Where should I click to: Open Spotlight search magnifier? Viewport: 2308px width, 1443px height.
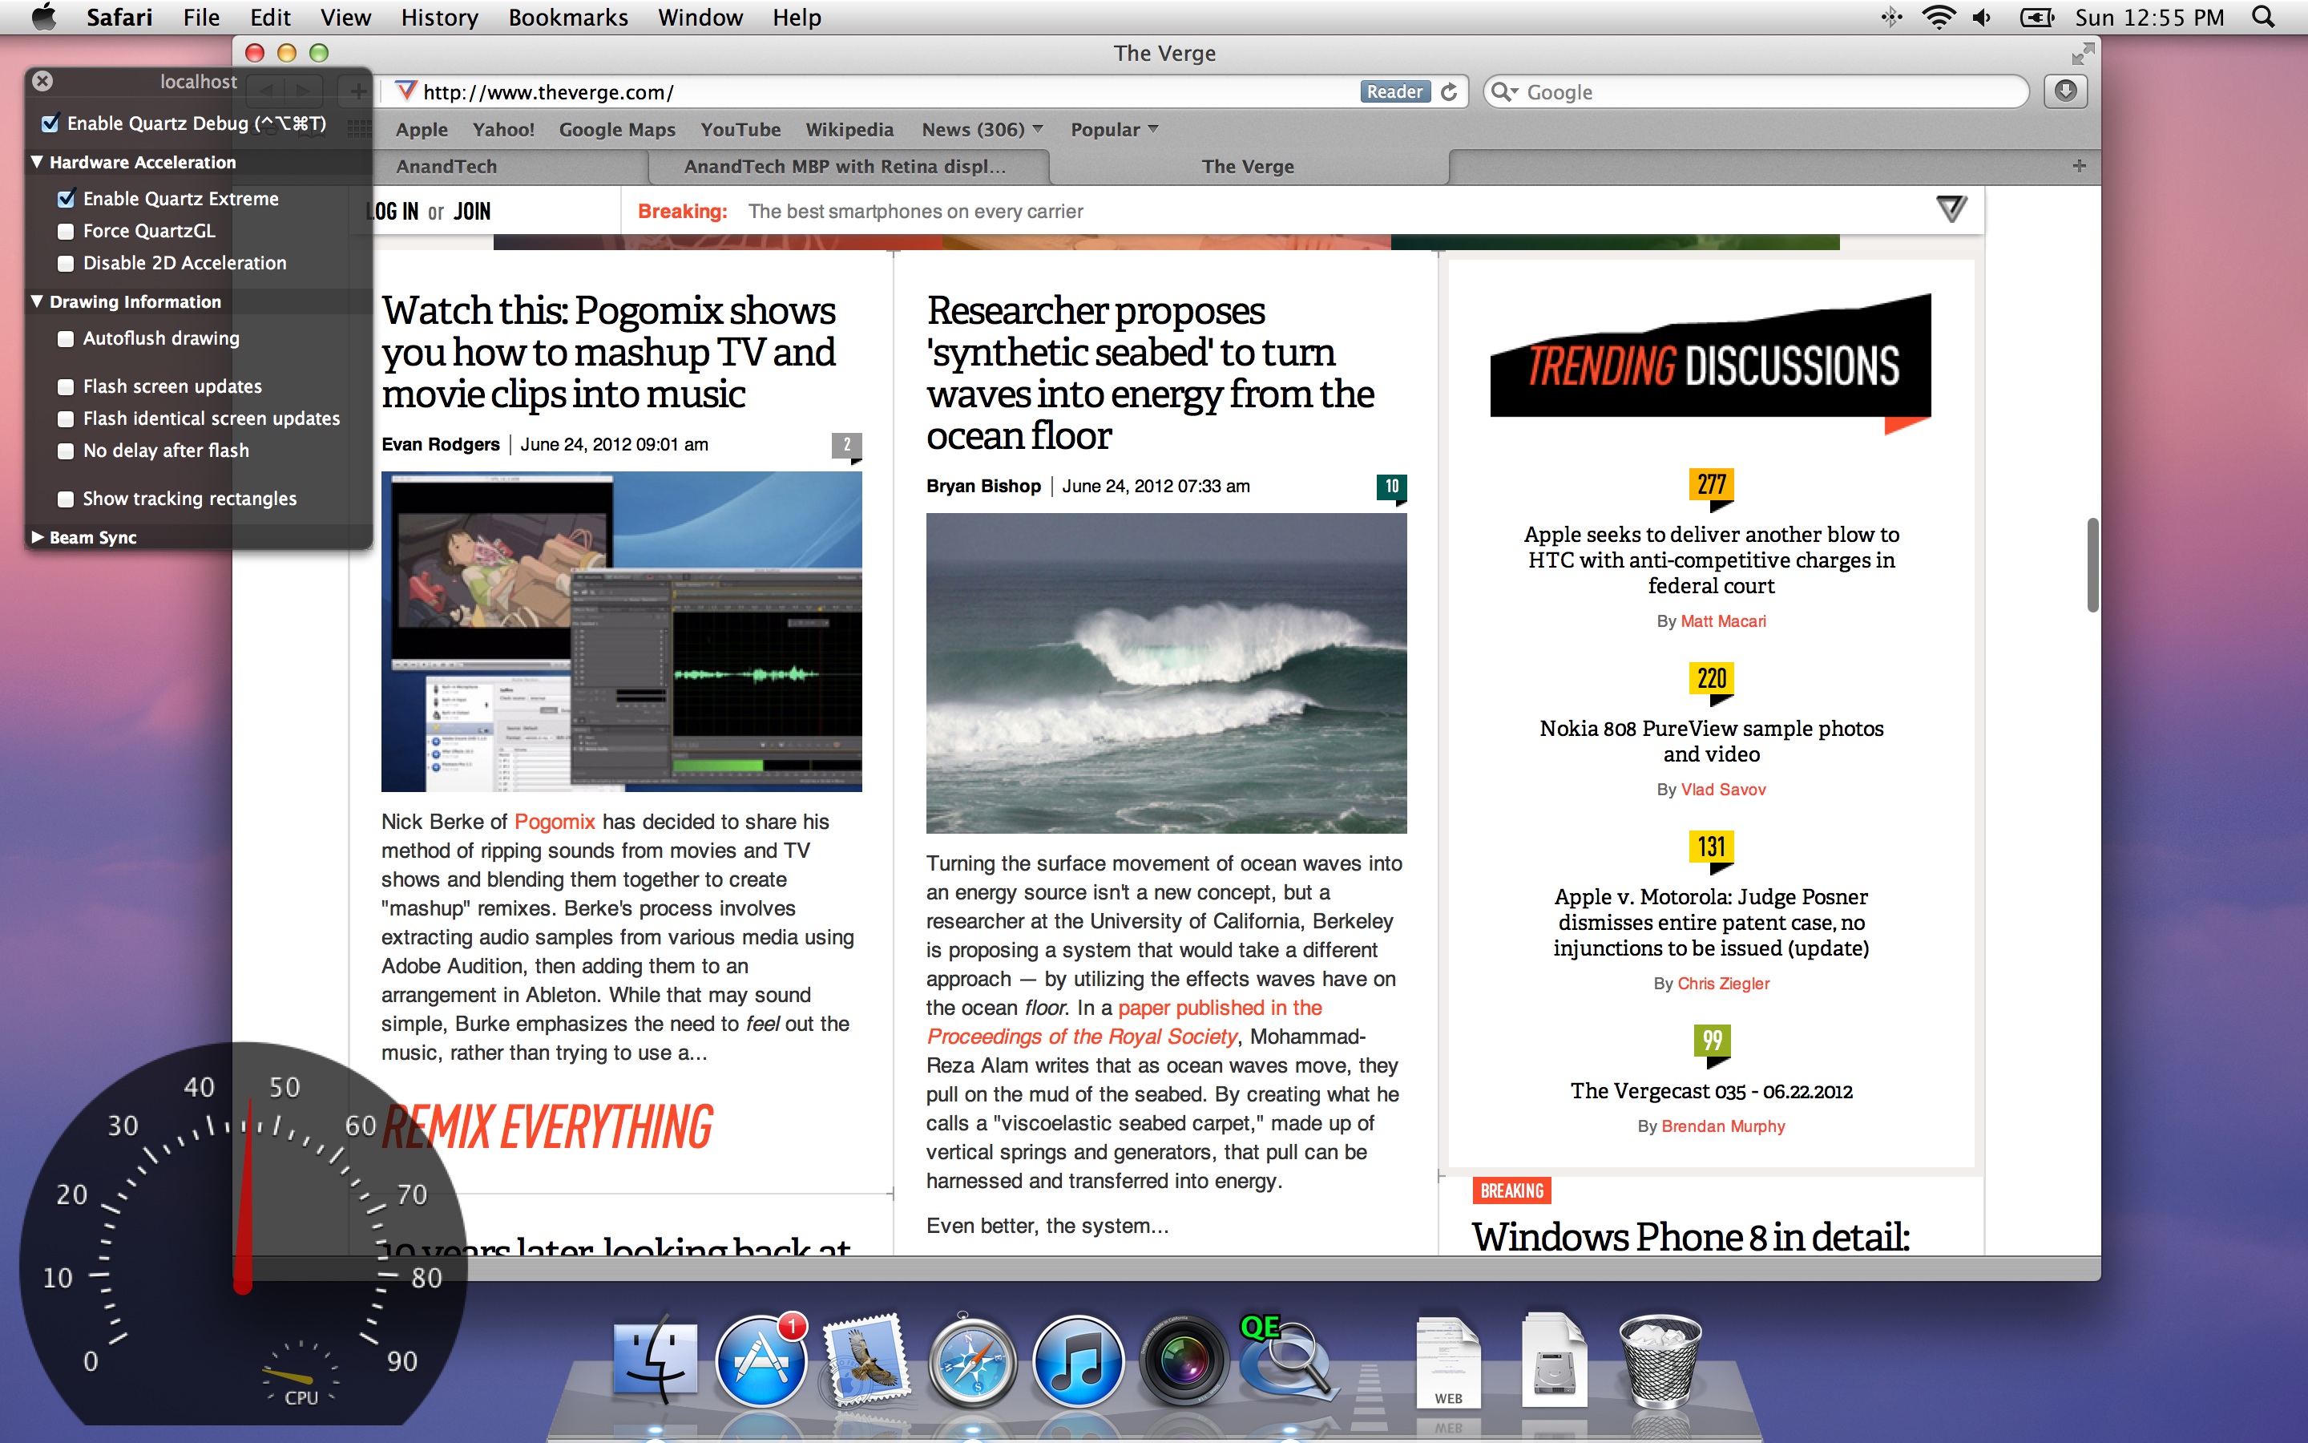(x=2264, y=17)
